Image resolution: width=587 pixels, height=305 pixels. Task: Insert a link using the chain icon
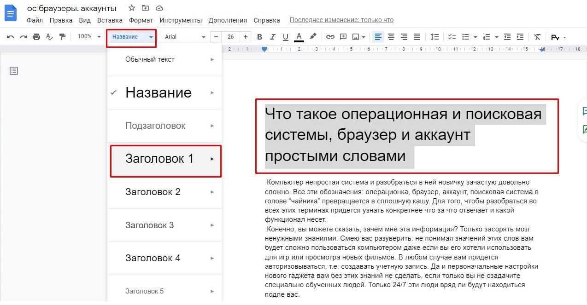tap(330, 37)
